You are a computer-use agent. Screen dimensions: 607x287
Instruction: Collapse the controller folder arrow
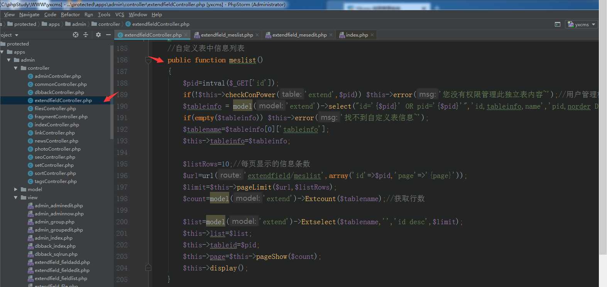coord(16,68)
